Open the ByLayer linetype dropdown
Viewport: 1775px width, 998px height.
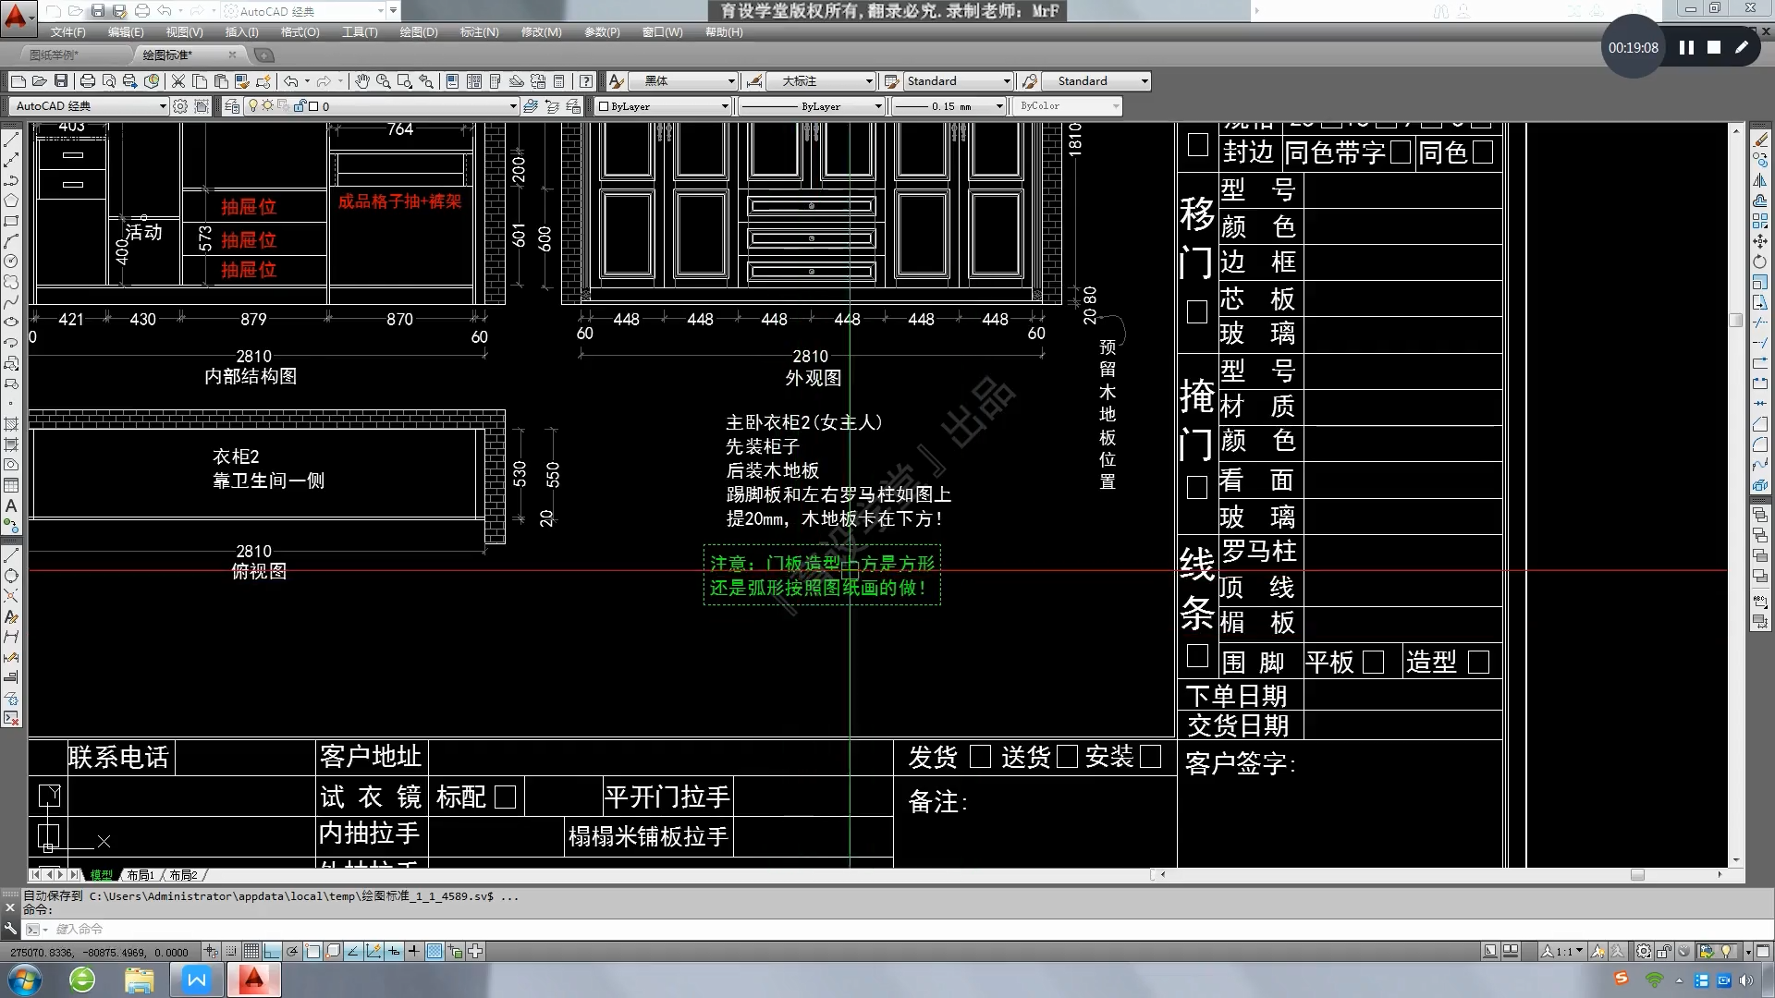[811, 106]
